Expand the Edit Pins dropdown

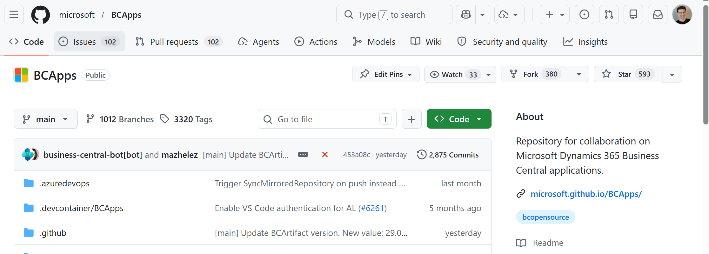click(386, 74)
